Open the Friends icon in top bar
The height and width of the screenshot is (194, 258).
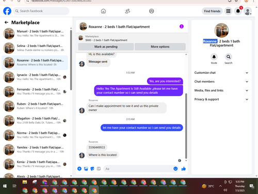(127, 11)
